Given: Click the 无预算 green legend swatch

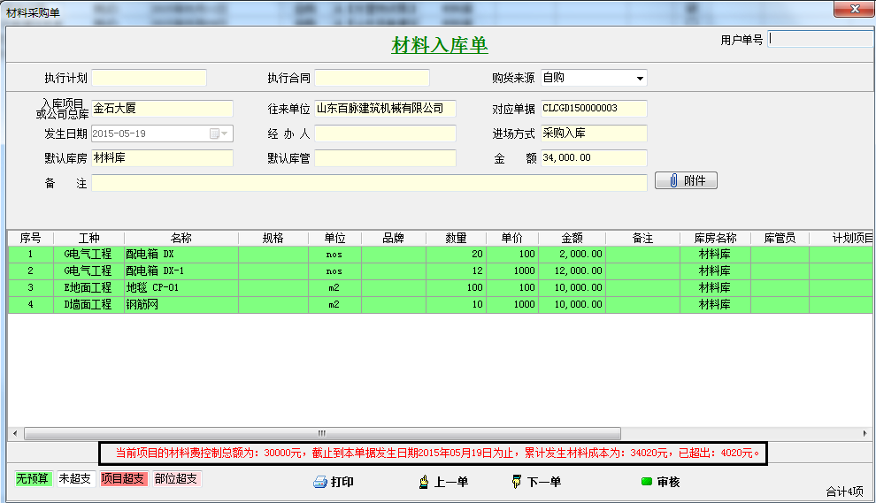Looking at the screenshot, I should click(x=34, y=478).
